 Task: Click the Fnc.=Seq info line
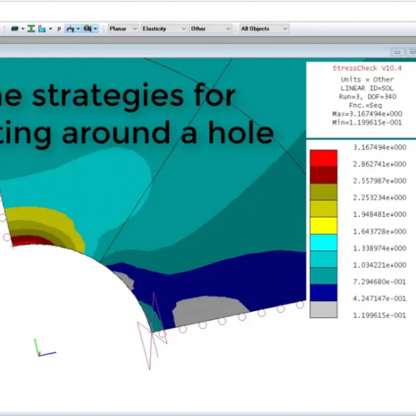pyautogui.click(x=365, y=105)
